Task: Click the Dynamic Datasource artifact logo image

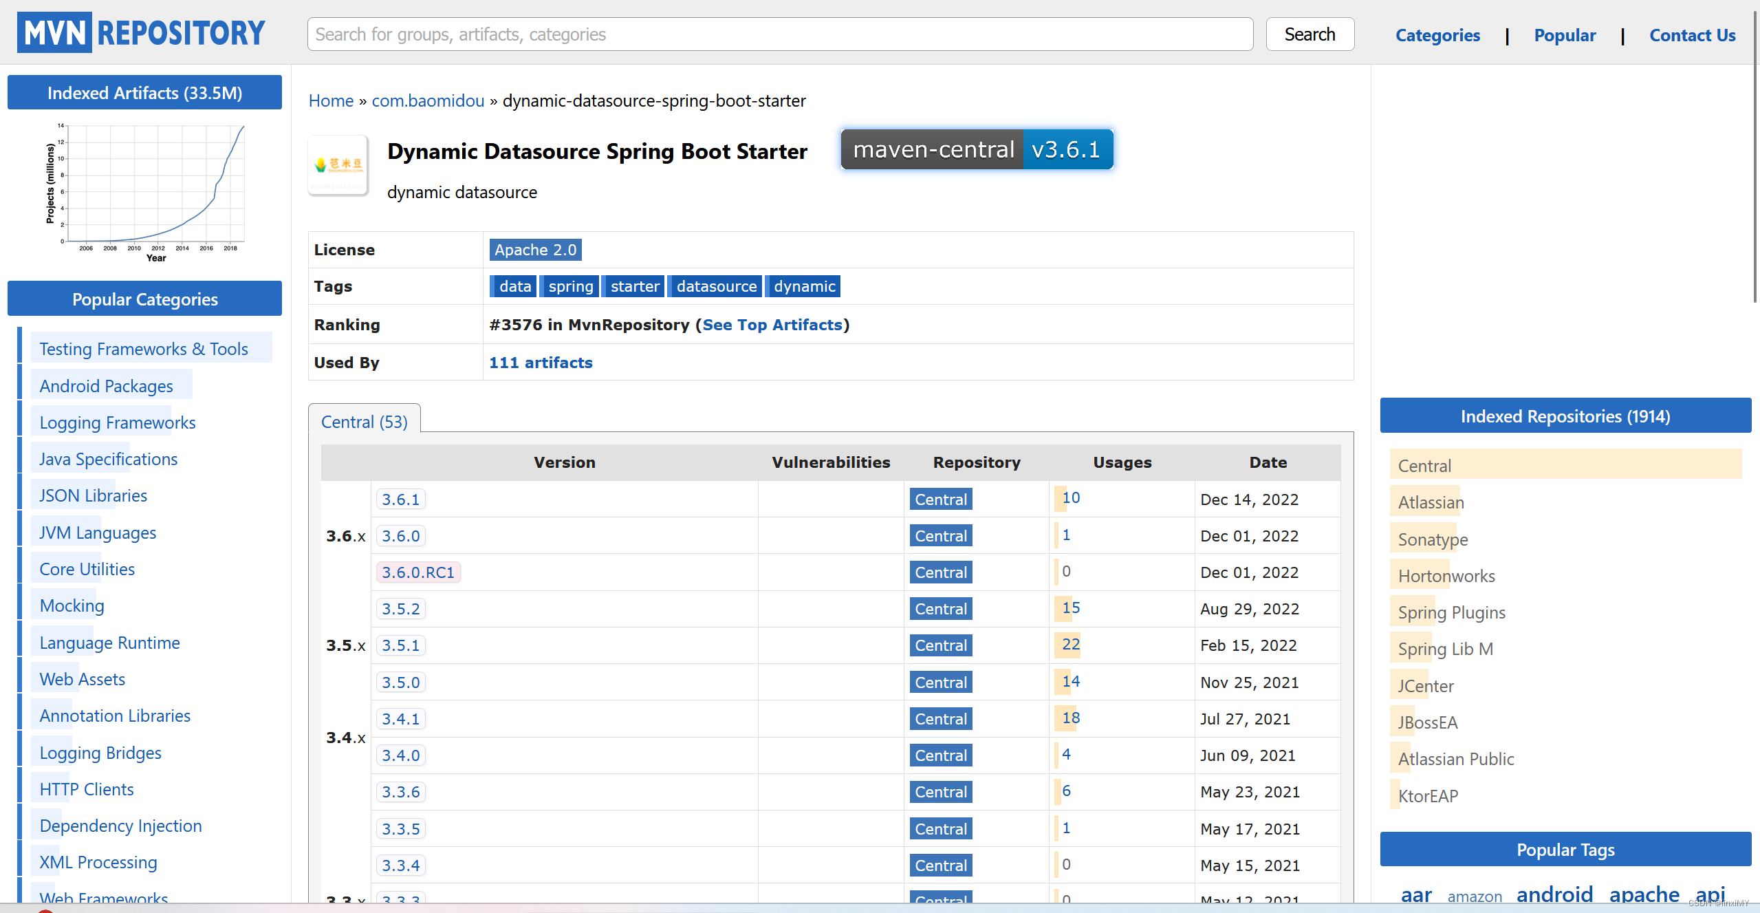Action: coord(338,165)
